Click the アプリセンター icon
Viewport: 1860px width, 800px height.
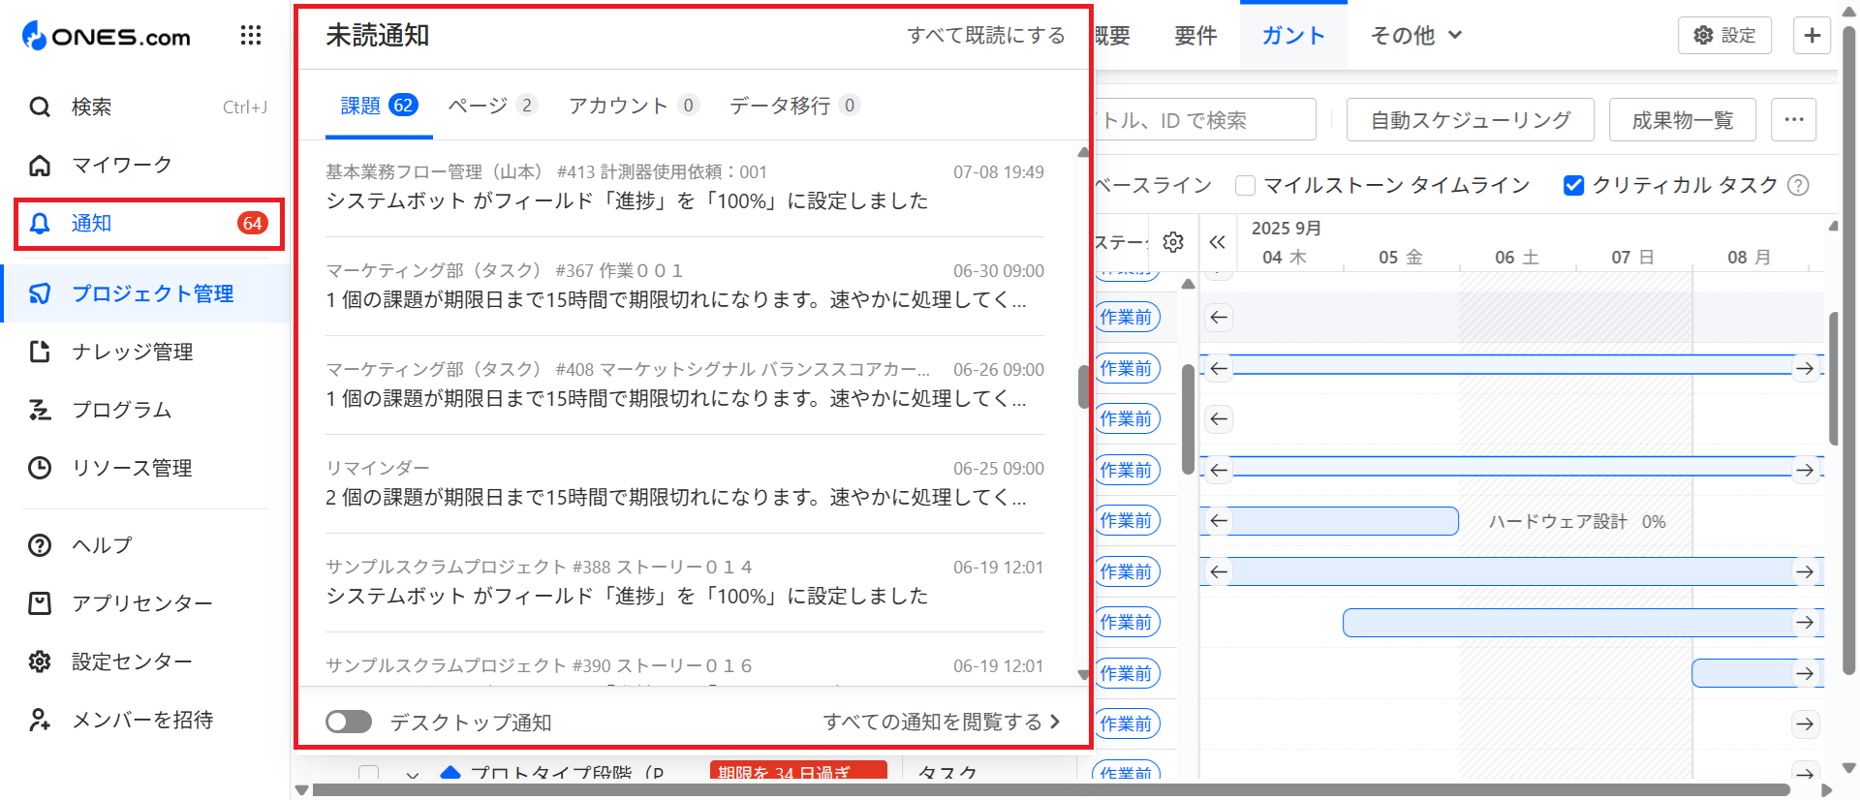pyautogui.click(x=40, y=603)
